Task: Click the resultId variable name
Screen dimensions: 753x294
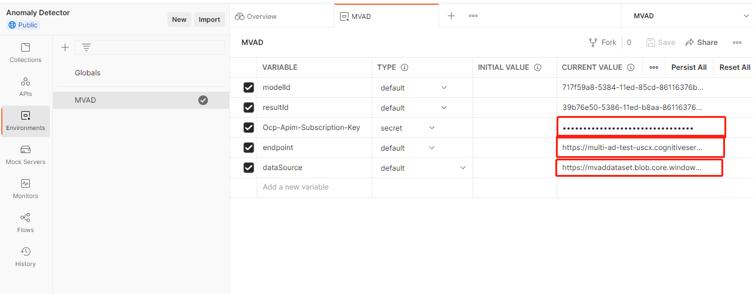Action: (x=277, y=108)
